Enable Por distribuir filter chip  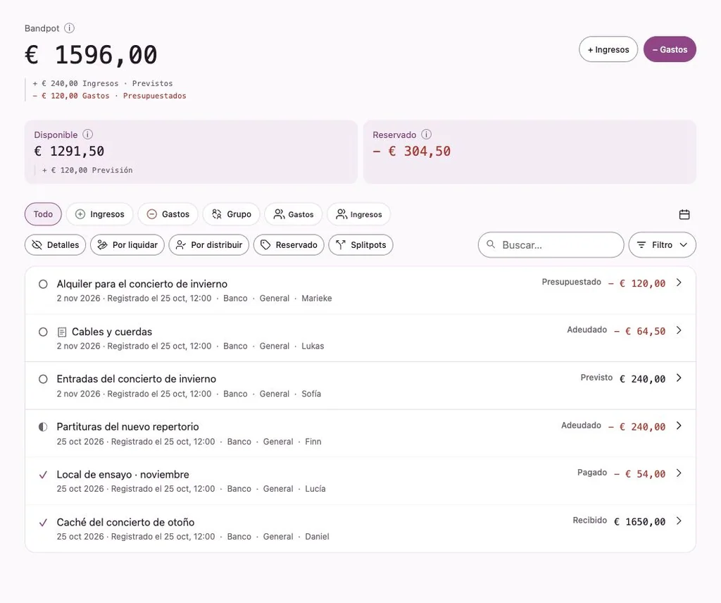pyautogui.click(x=208, y=244)
